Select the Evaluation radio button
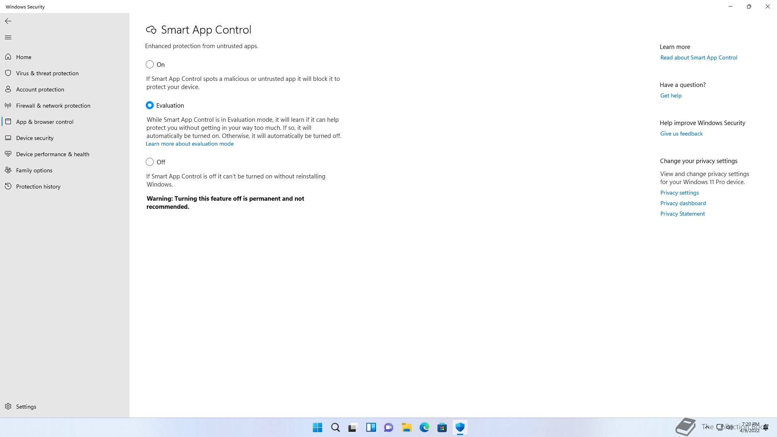The height and width of the screenshot is (437, 777). (x=150, y=105)
